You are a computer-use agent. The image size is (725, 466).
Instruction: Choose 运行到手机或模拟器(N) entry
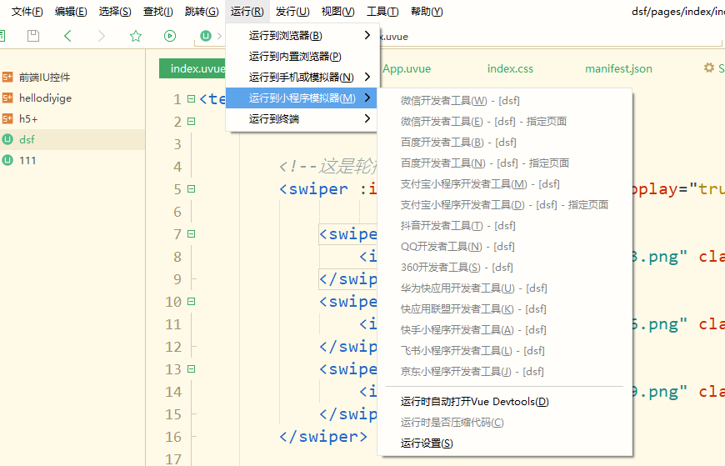(302, 77)
